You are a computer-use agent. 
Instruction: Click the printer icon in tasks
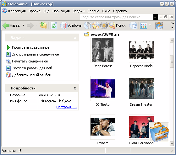point(8,61)
